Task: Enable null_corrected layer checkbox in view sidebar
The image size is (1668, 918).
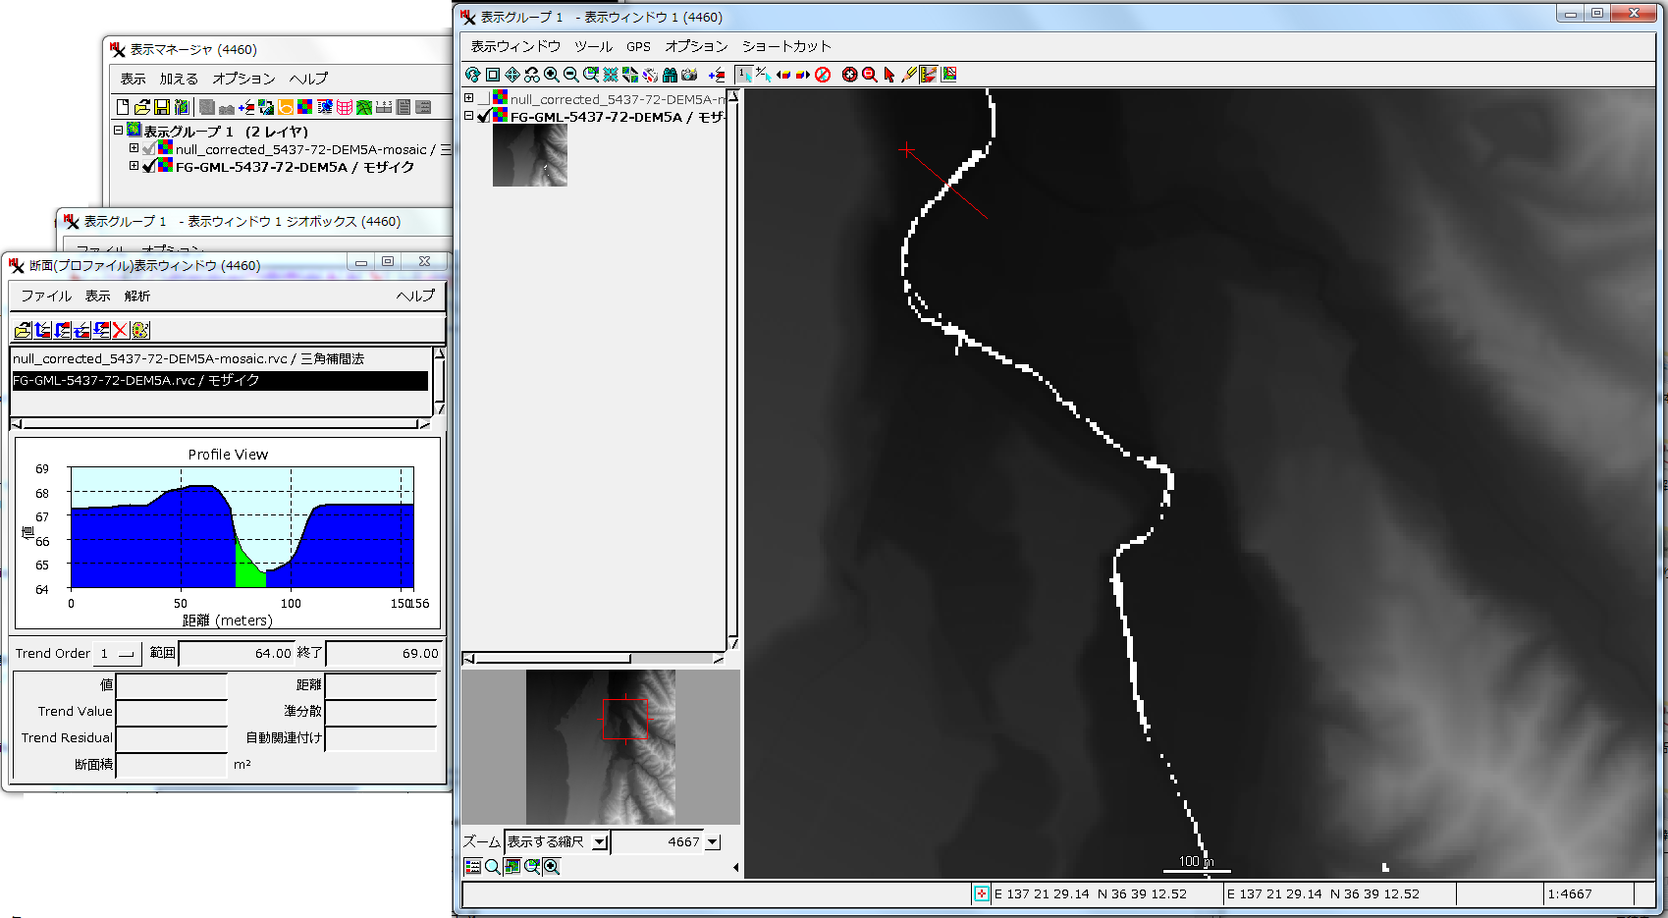Action: (483, 99)
